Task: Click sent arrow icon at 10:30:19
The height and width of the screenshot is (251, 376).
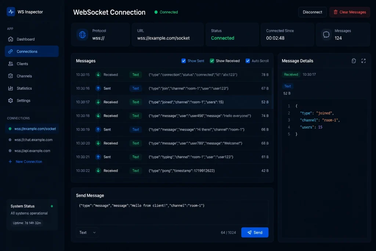Action: (x=98, y=129)
